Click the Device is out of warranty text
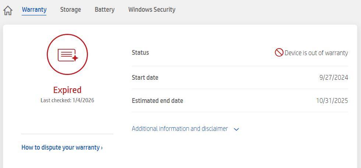Image resolution: width=361 pixels, height=168 pixels. (x=316, y=53)
